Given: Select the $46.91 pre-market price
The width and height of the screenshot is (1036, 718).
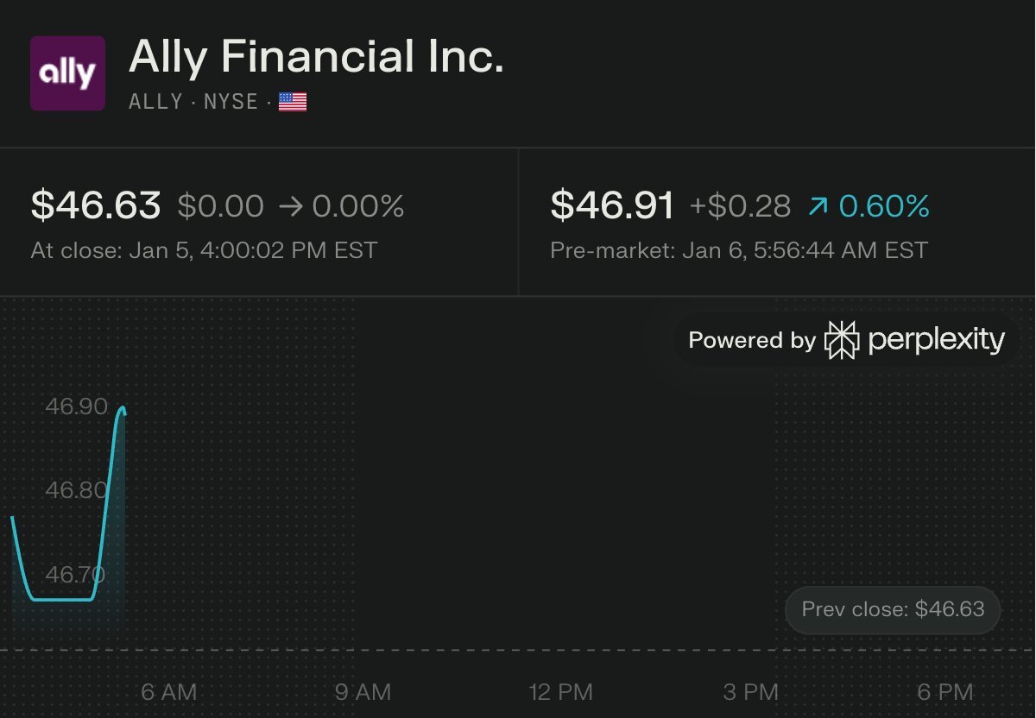Looking at the screenshot, I should 612,205.
